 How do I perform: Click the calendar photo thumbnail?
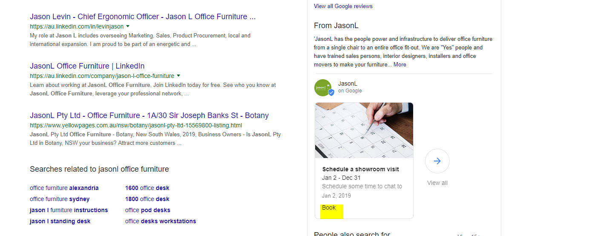364,130
